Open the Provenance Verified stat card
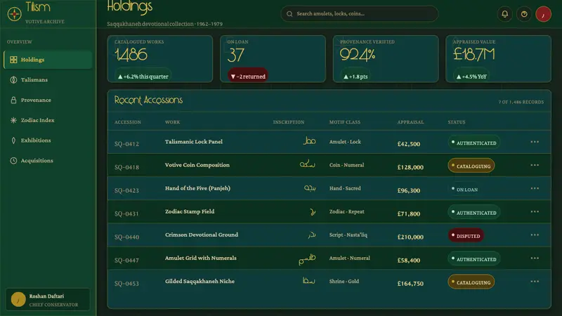 [x=386, y=59]
